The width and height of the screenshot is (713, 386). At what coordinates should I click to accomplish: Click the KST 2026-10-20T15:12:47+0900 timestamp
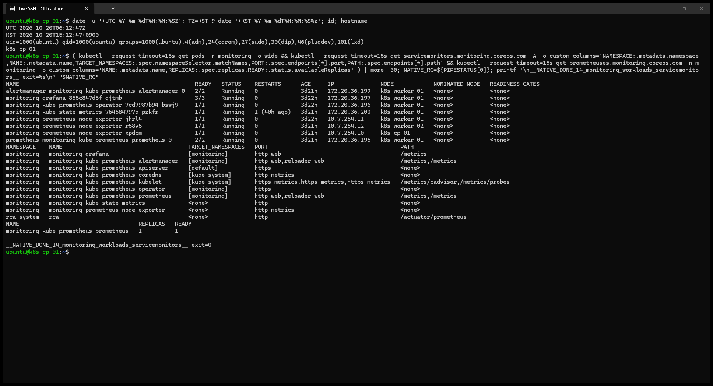tap(52, 35)
